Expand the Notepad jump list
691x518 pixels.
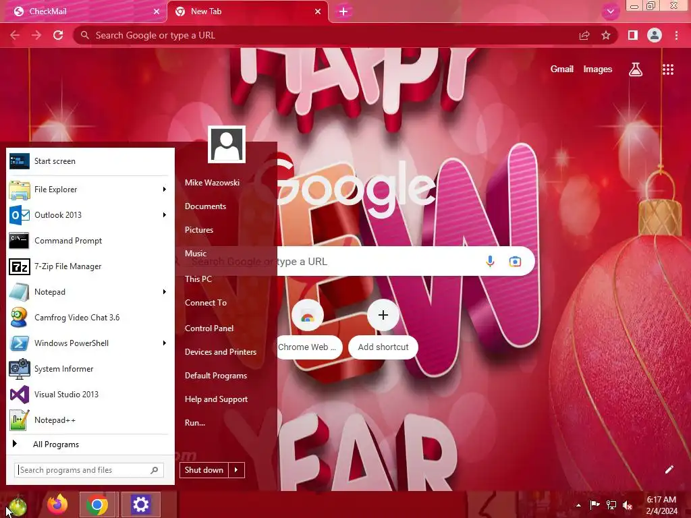tap(165, 291)
